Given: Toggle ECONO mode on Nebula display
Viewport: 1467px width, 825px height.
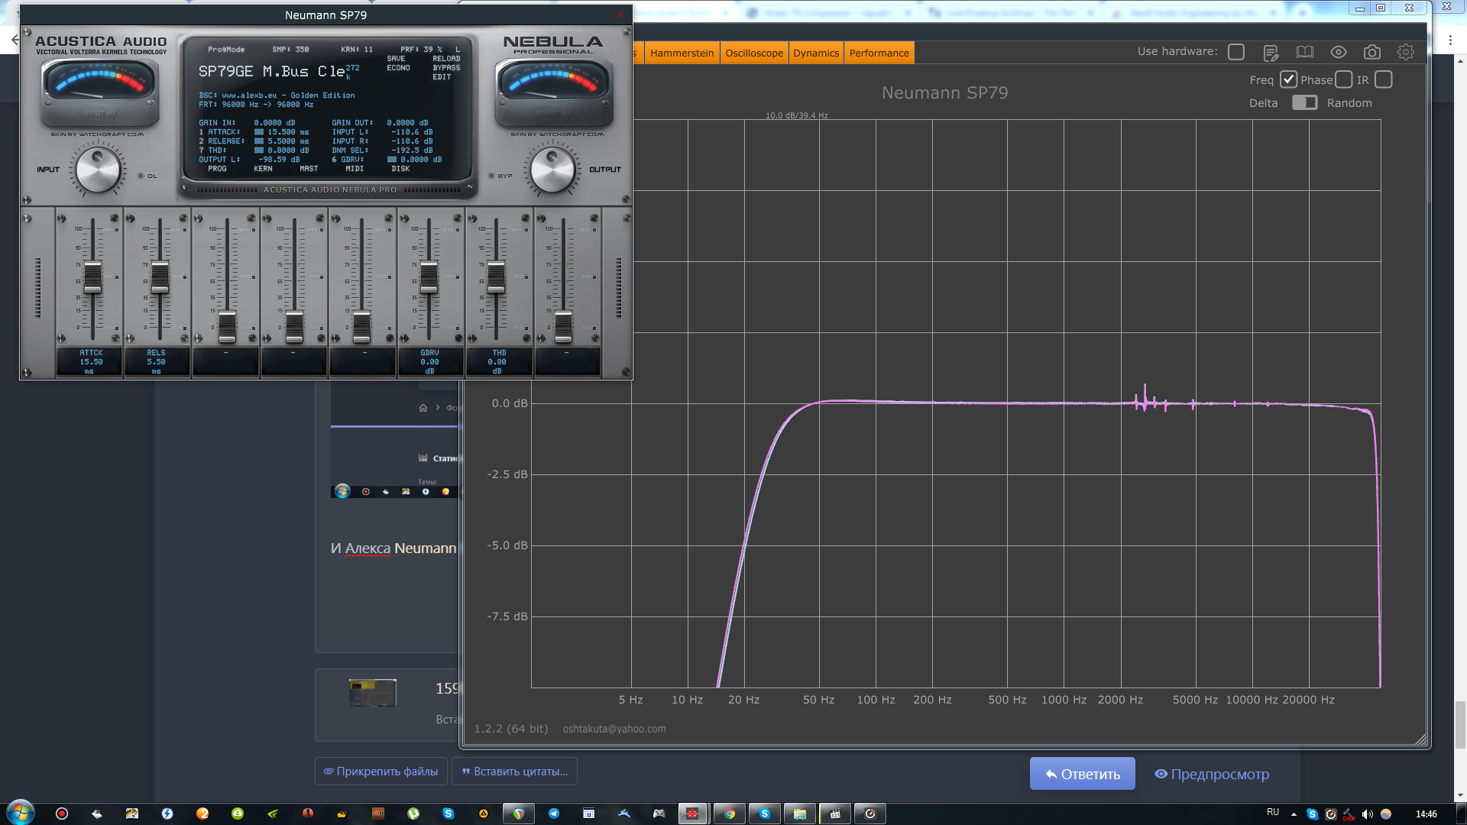Looking at the screenshot, I should tap(398, 68).
